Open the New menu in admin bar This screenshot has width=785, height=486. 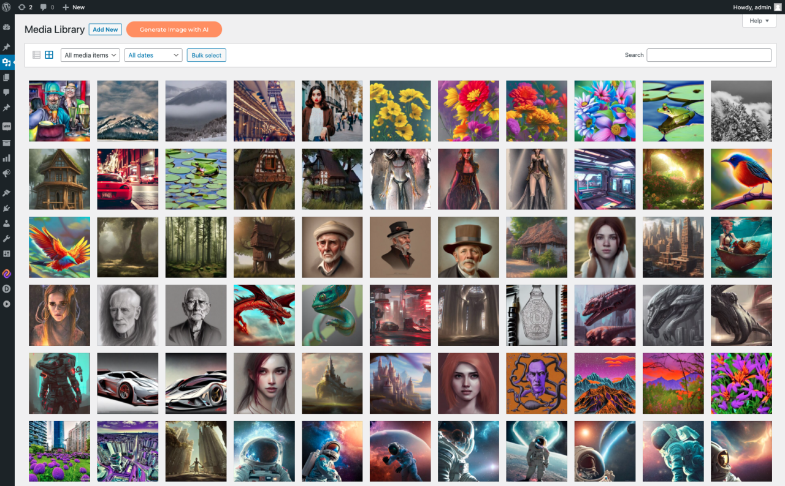click(x=74, y=7)
